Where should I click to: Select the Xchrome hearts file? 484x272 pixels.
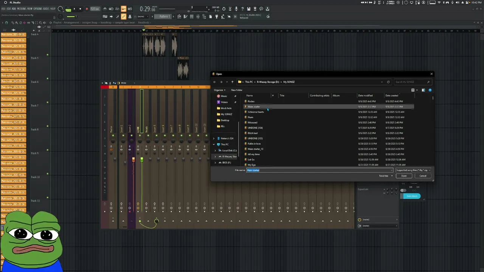256,112
